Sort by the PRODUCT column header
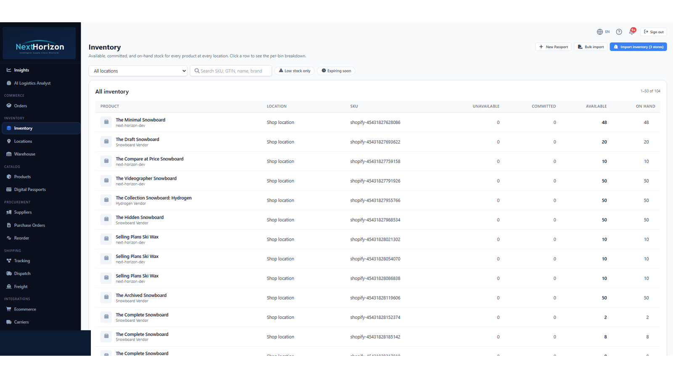This screenshot has width=673, height=378. point(110,106)
